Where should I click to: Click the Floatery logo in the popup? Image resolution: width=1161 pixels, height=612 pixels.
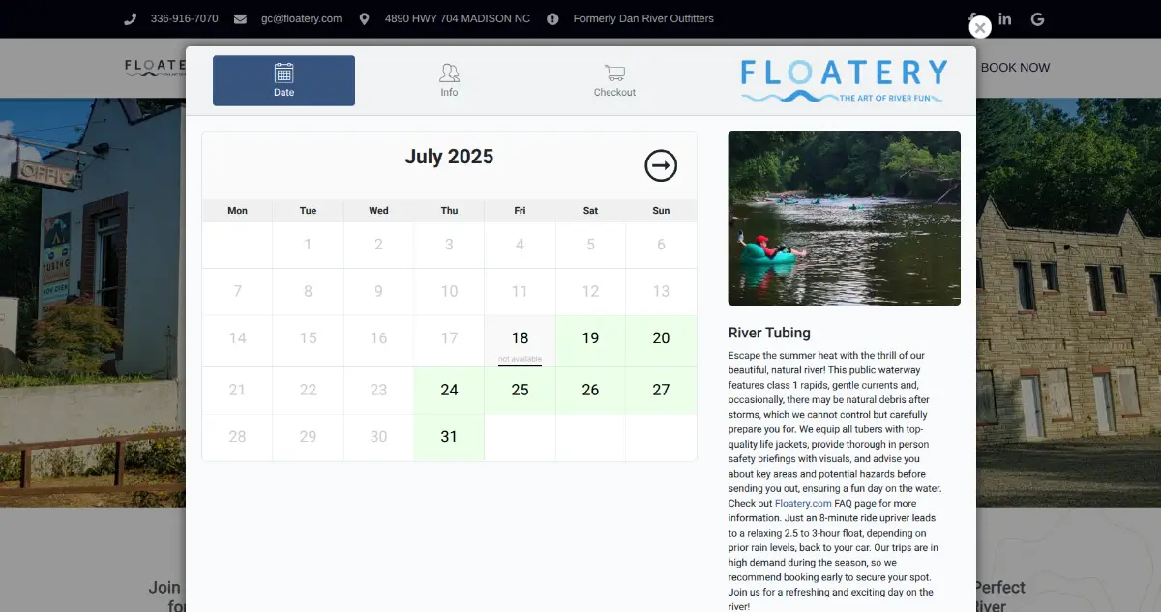(844, 80)
